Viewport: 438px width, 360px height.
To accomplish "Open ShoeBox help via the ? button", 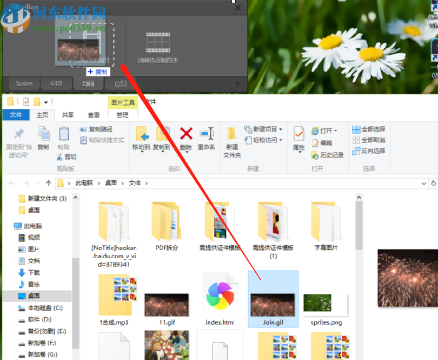I will point(237,83).
